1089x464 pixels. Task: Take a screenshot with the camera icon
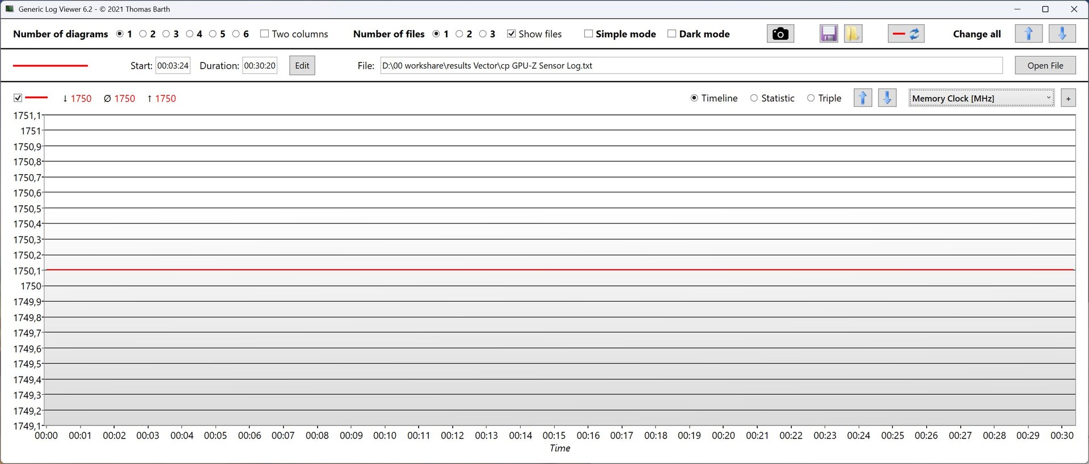click(x=780, y=34)
